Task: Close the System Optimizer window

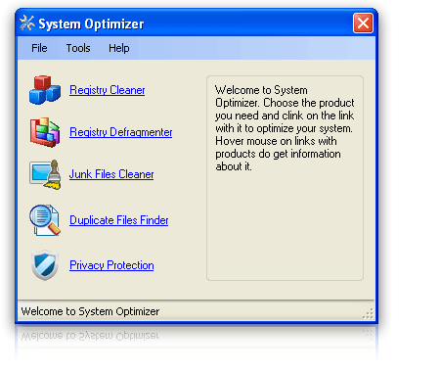Action: [x=363, y=23]
